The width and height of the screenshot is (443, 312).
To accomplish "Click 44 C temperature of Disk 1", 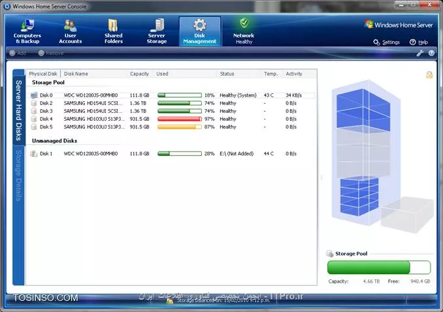I will click(269, 154).
